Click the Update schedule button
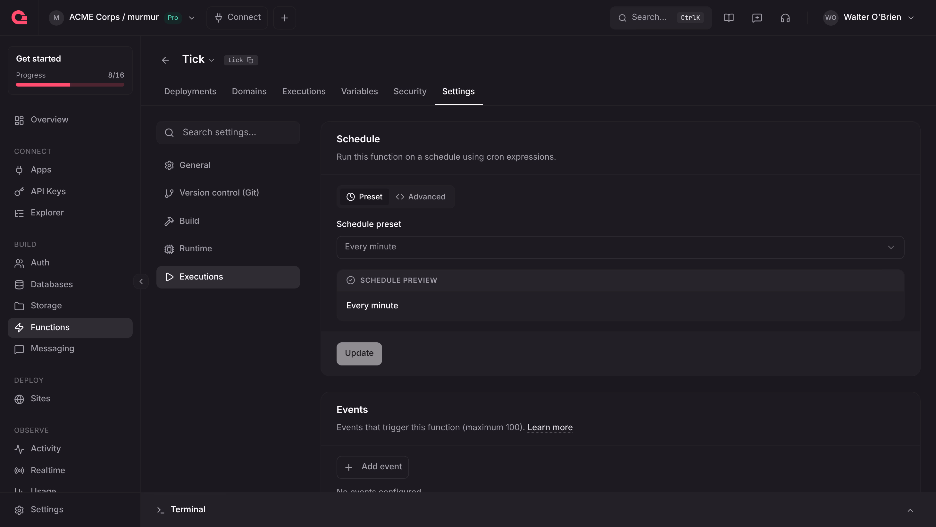 coord(359,353)
